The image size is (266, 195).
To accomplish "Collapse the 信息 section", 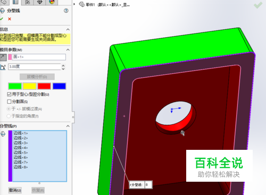I will point(68,29).
